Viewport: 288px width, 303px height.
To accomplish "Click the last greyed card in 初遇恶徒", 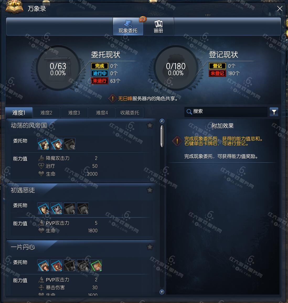I will click(x=83, y=209).
